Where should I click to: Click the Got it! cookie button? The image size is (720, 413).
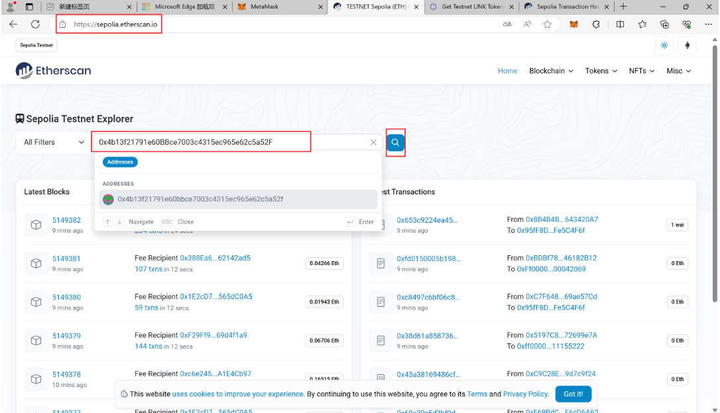pos(573,394)
